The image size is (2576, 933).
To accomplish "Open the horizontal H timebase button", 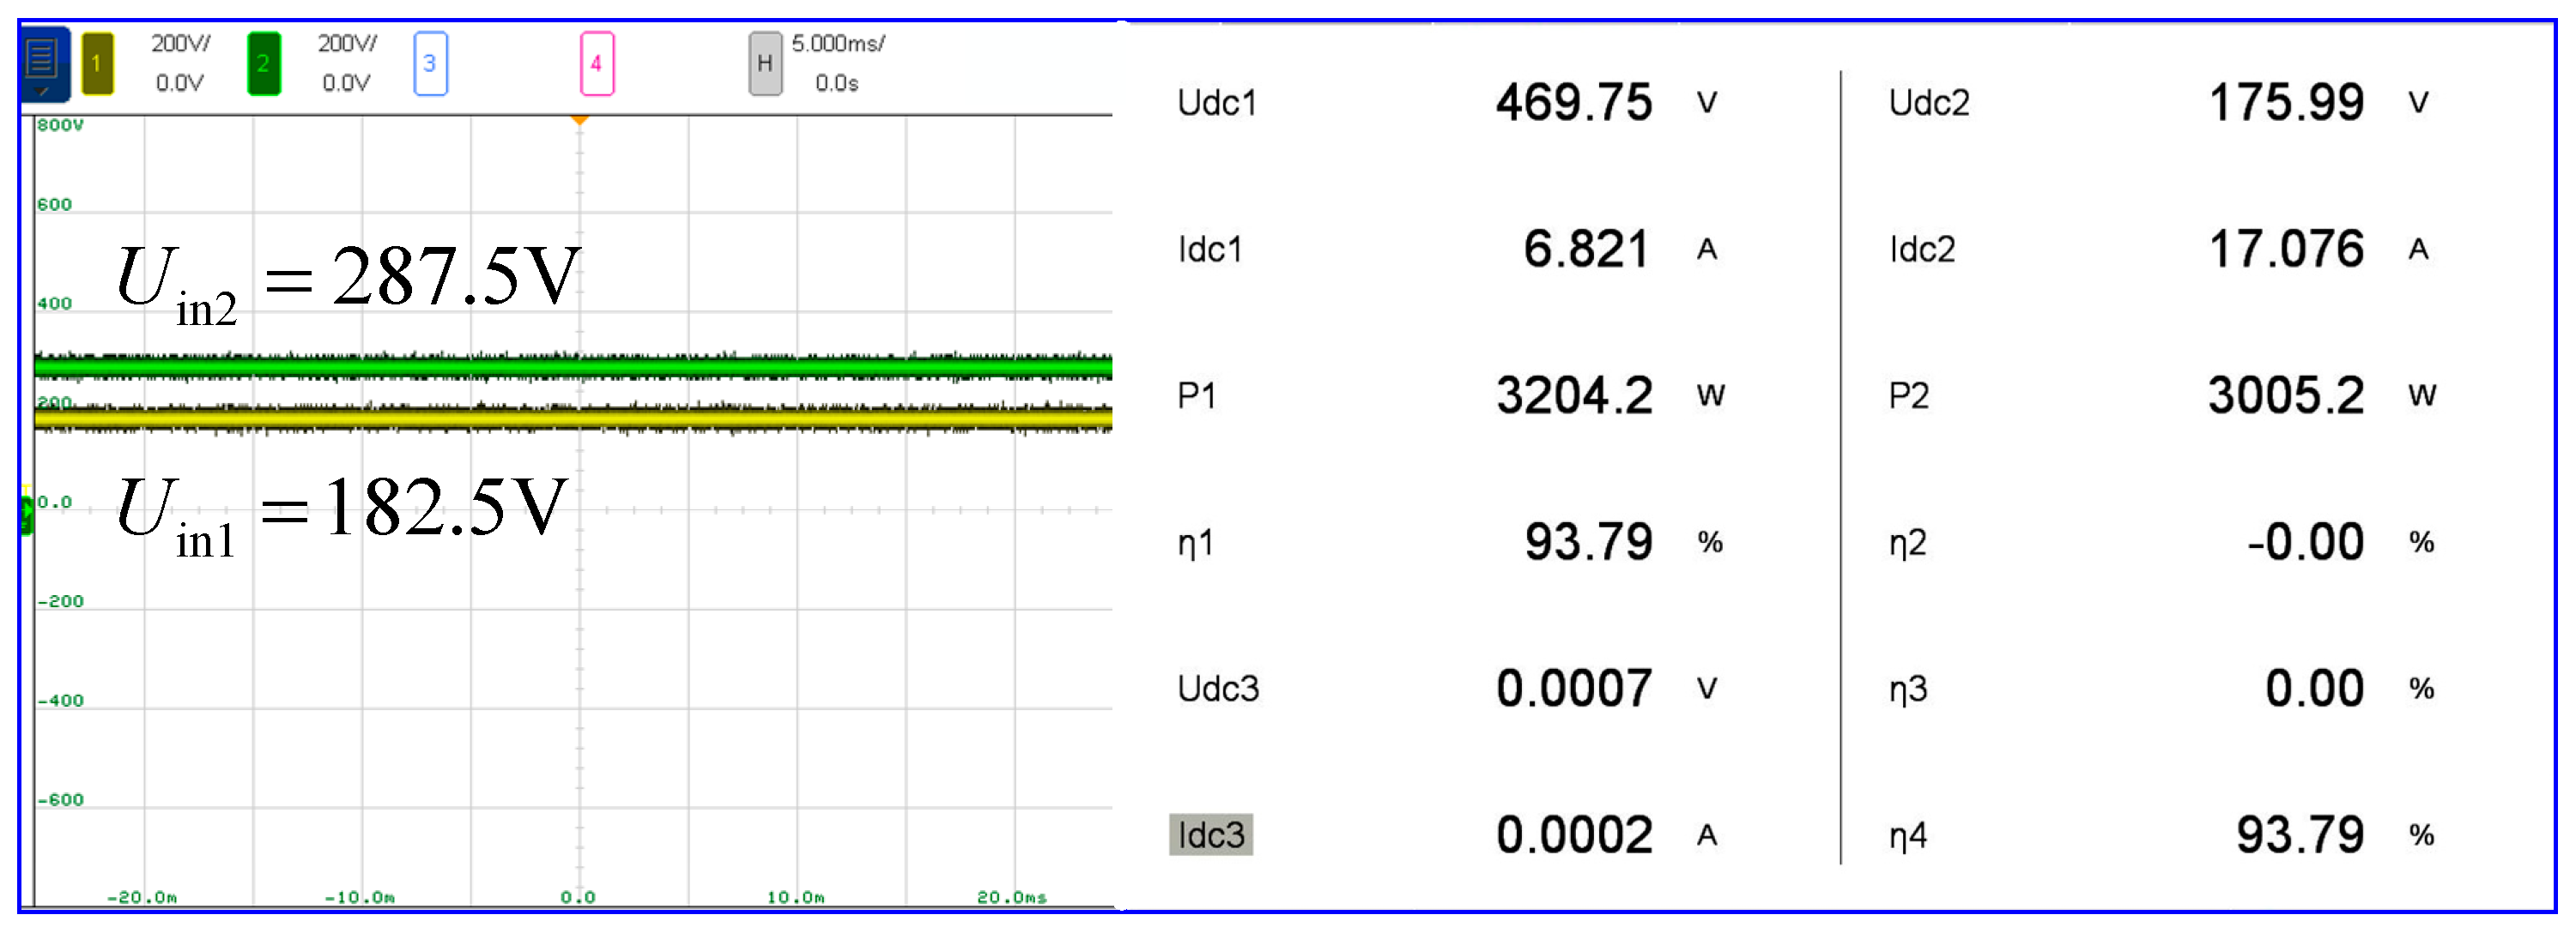I will [x=765, y=64].
